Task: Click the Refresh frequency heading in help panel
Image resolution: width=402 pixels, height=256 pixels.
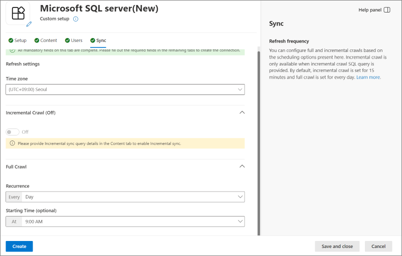Action: (x=289, y=41)
